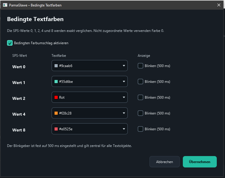Enable Blinken for Wert 1
The height and width of the screenshot is (178, 225).
click(140, 82)
